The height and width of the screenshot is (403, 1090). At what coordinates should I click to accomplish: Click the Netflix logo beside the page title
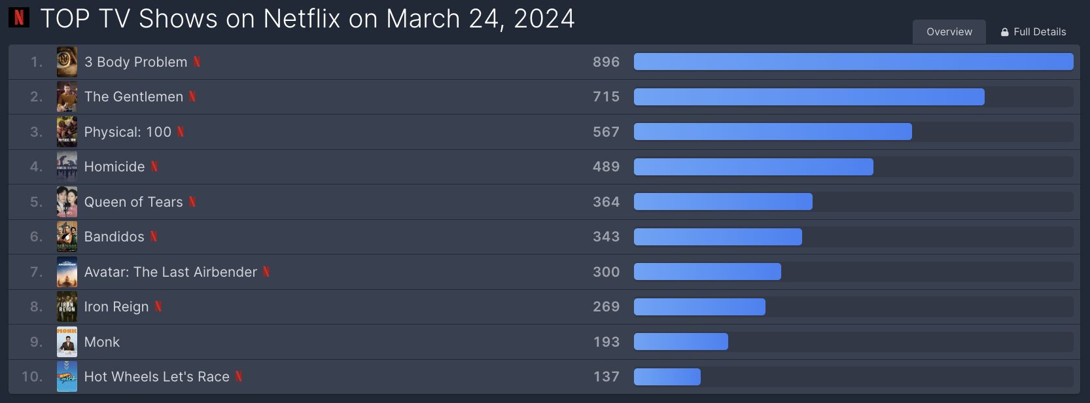(19, 18)
